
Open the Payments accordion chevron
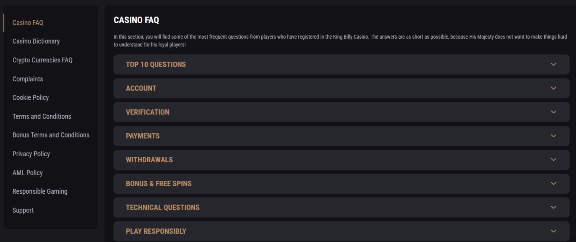[553, 136]
